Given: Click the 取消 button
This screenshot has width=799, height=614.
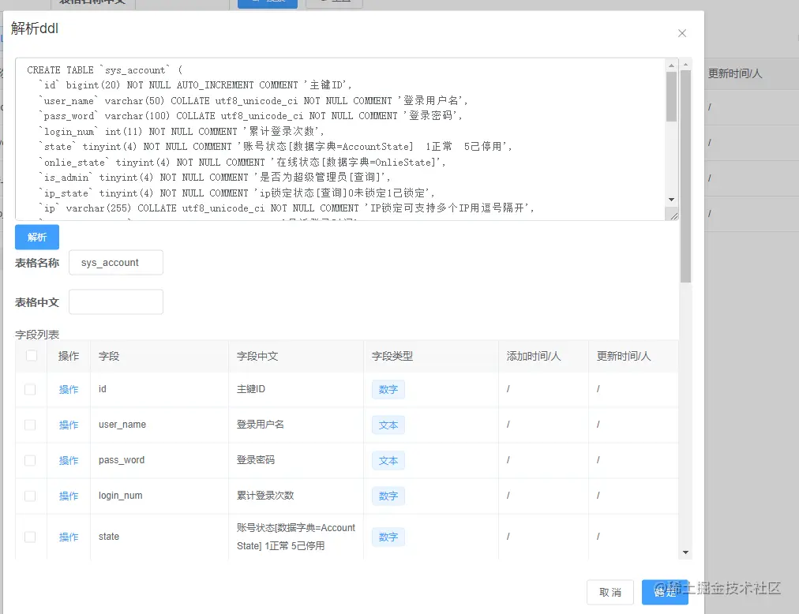Looking at the screenshot, I should point(610,592).
